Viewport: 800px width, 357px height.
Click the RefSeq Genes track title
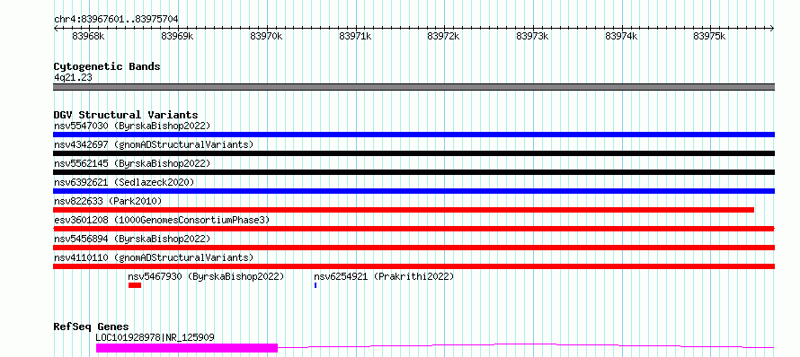[92, 327]
